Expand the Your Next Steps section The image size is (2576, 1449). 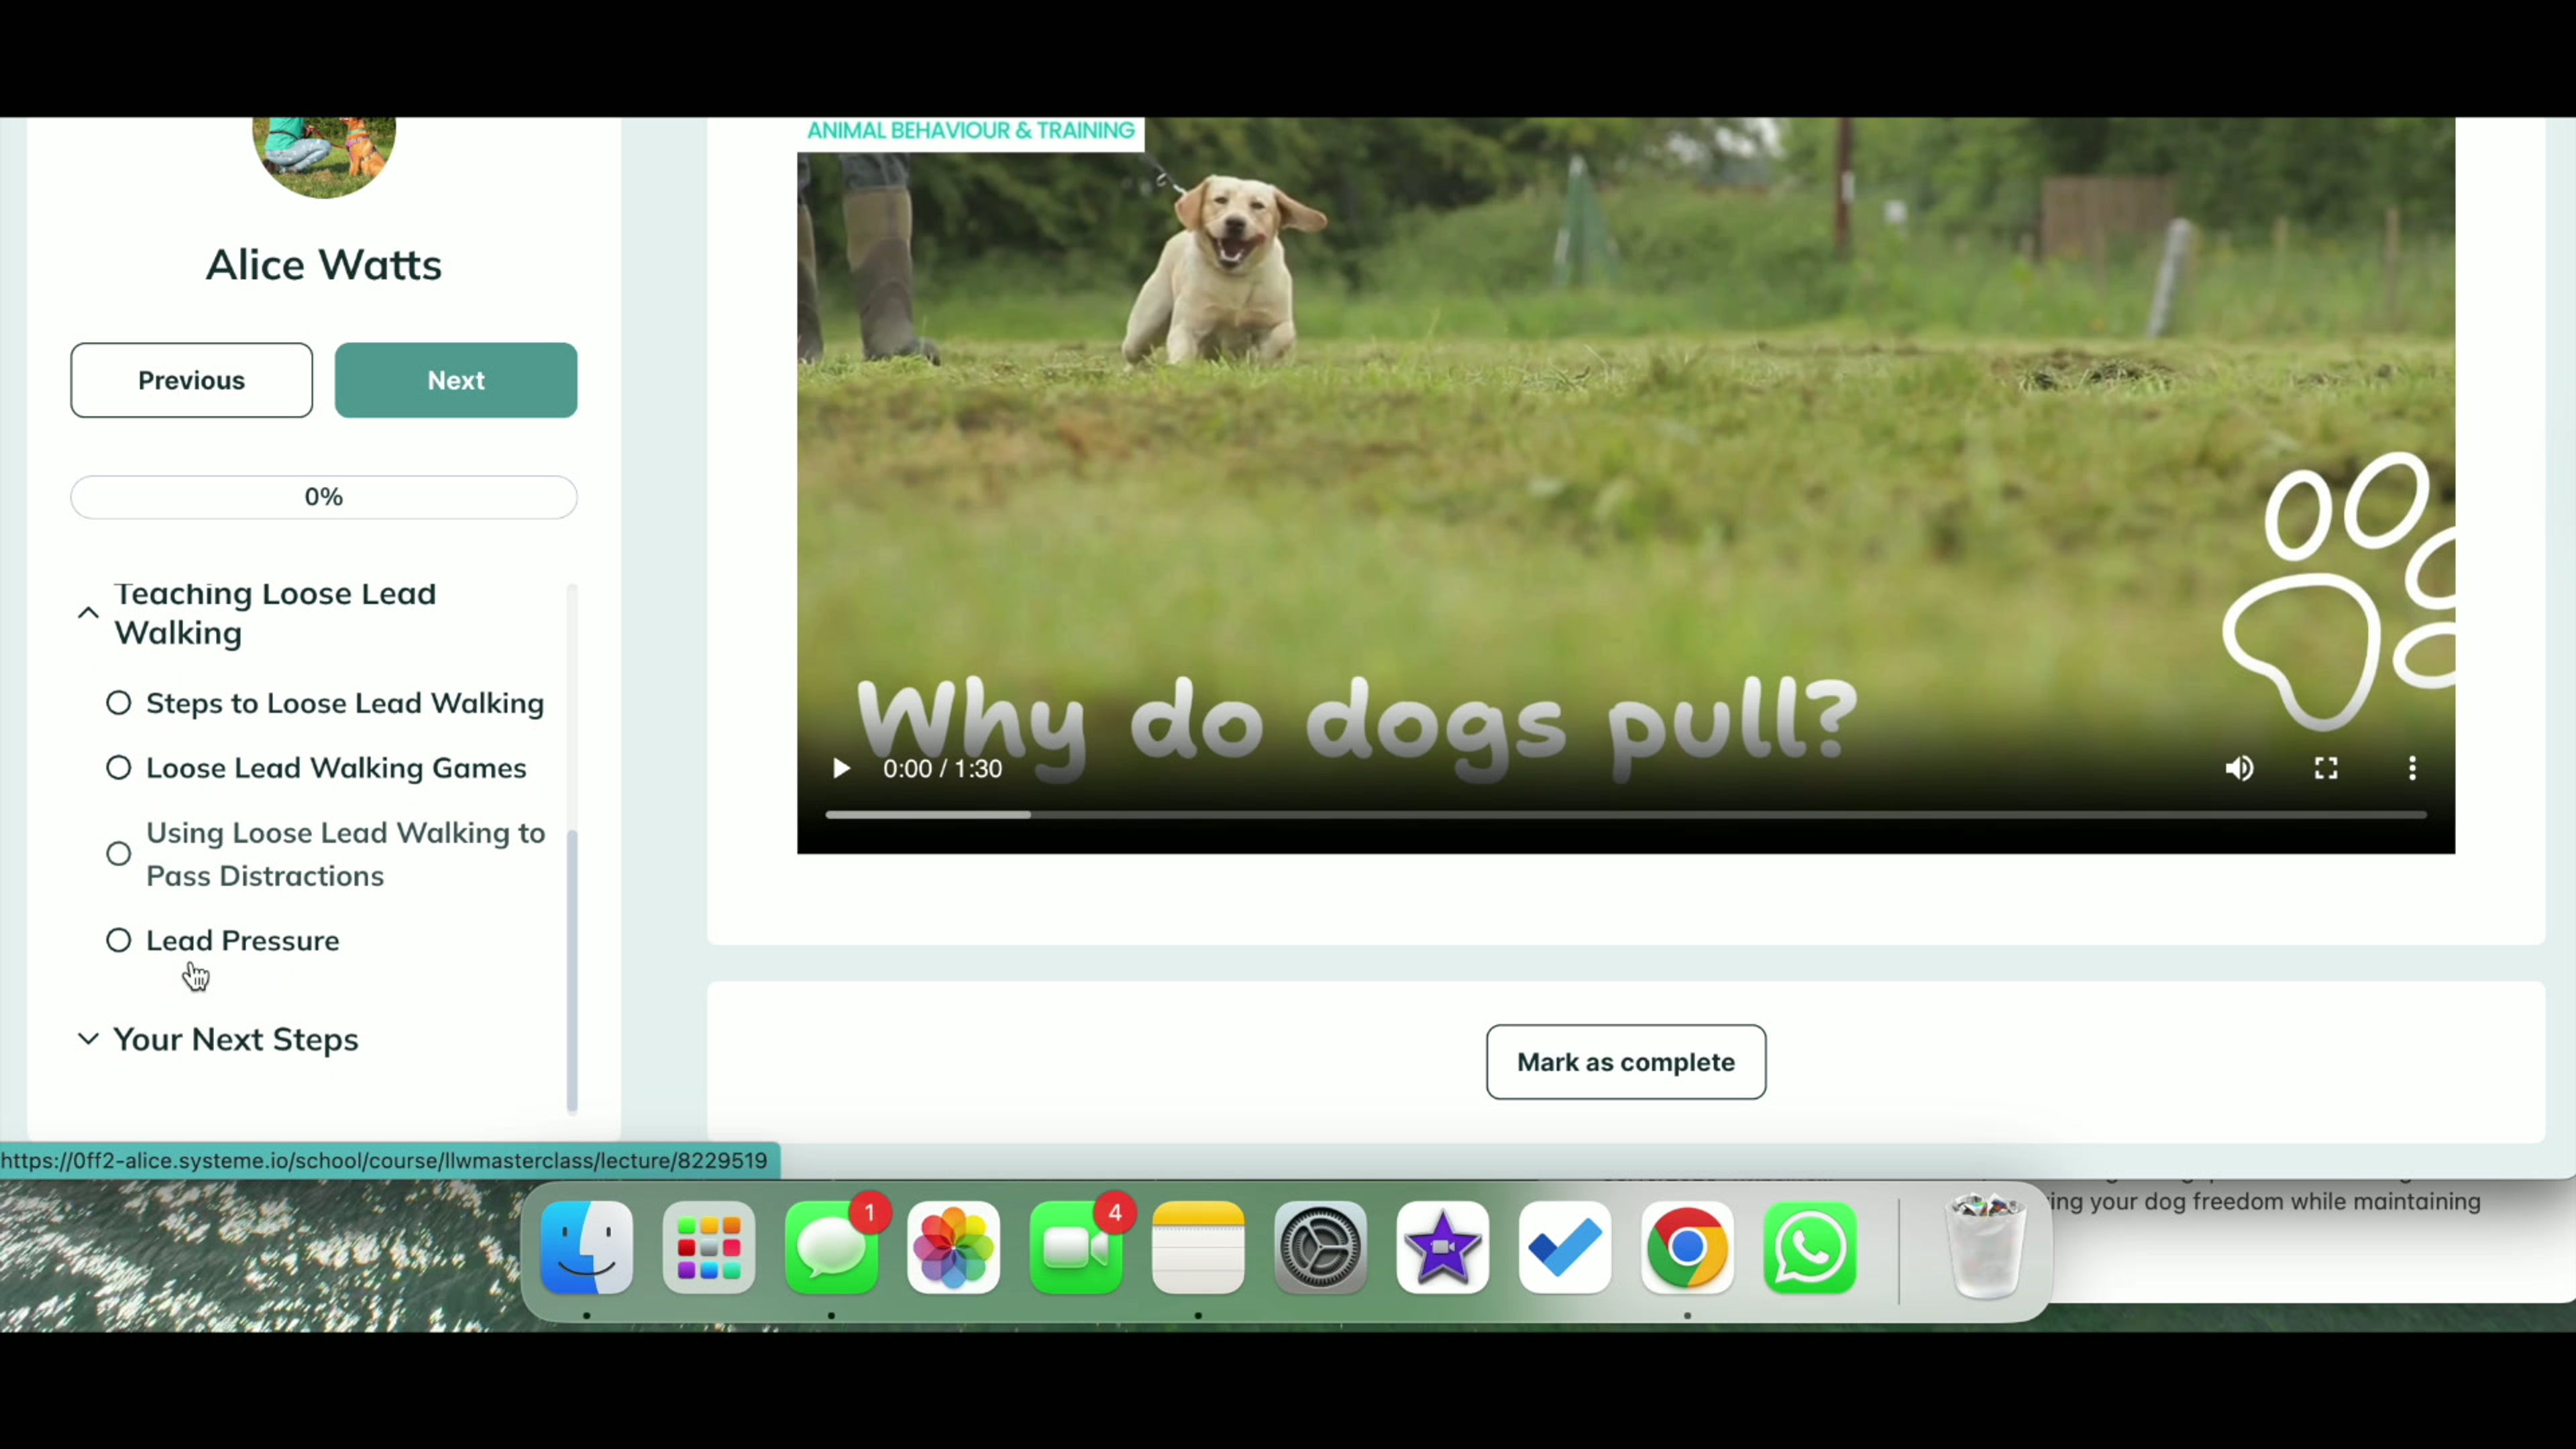point(88,1039)
